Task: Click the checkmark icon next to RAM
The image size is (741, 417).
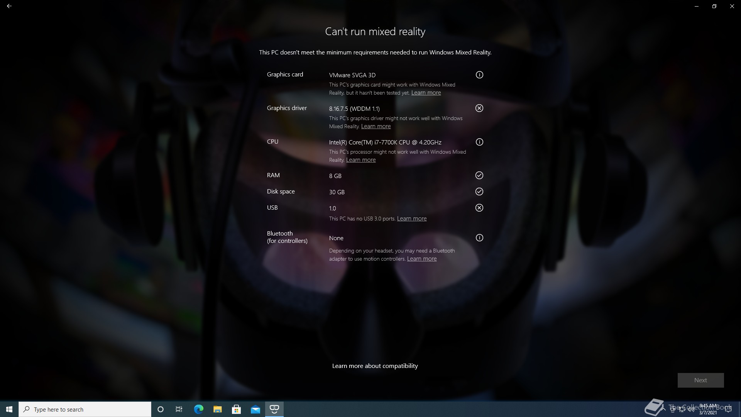Action: pos(479,175)
